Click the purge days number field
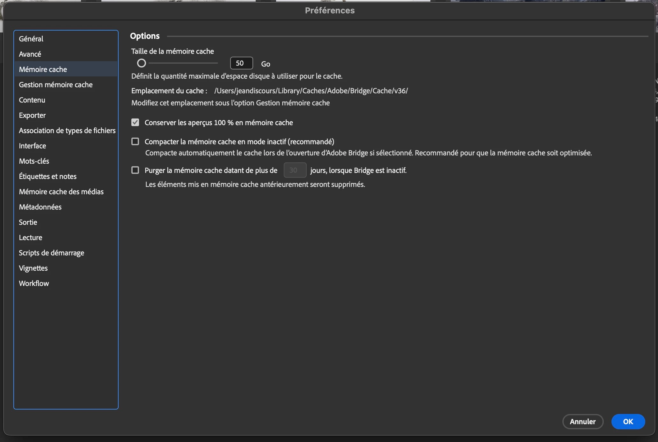This screenshot has width=658, height=442. click(295, 170)
